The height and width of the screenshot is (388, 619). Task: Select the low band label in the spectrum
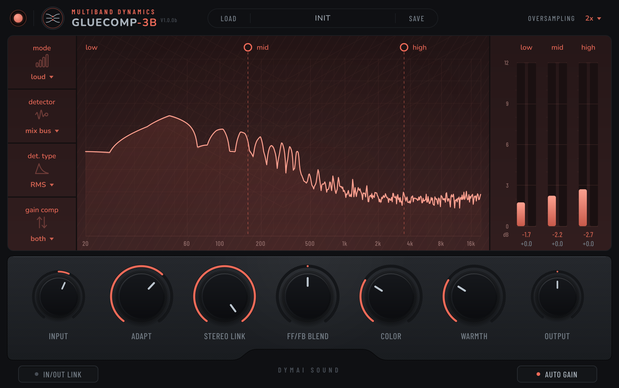coord(91,47)
